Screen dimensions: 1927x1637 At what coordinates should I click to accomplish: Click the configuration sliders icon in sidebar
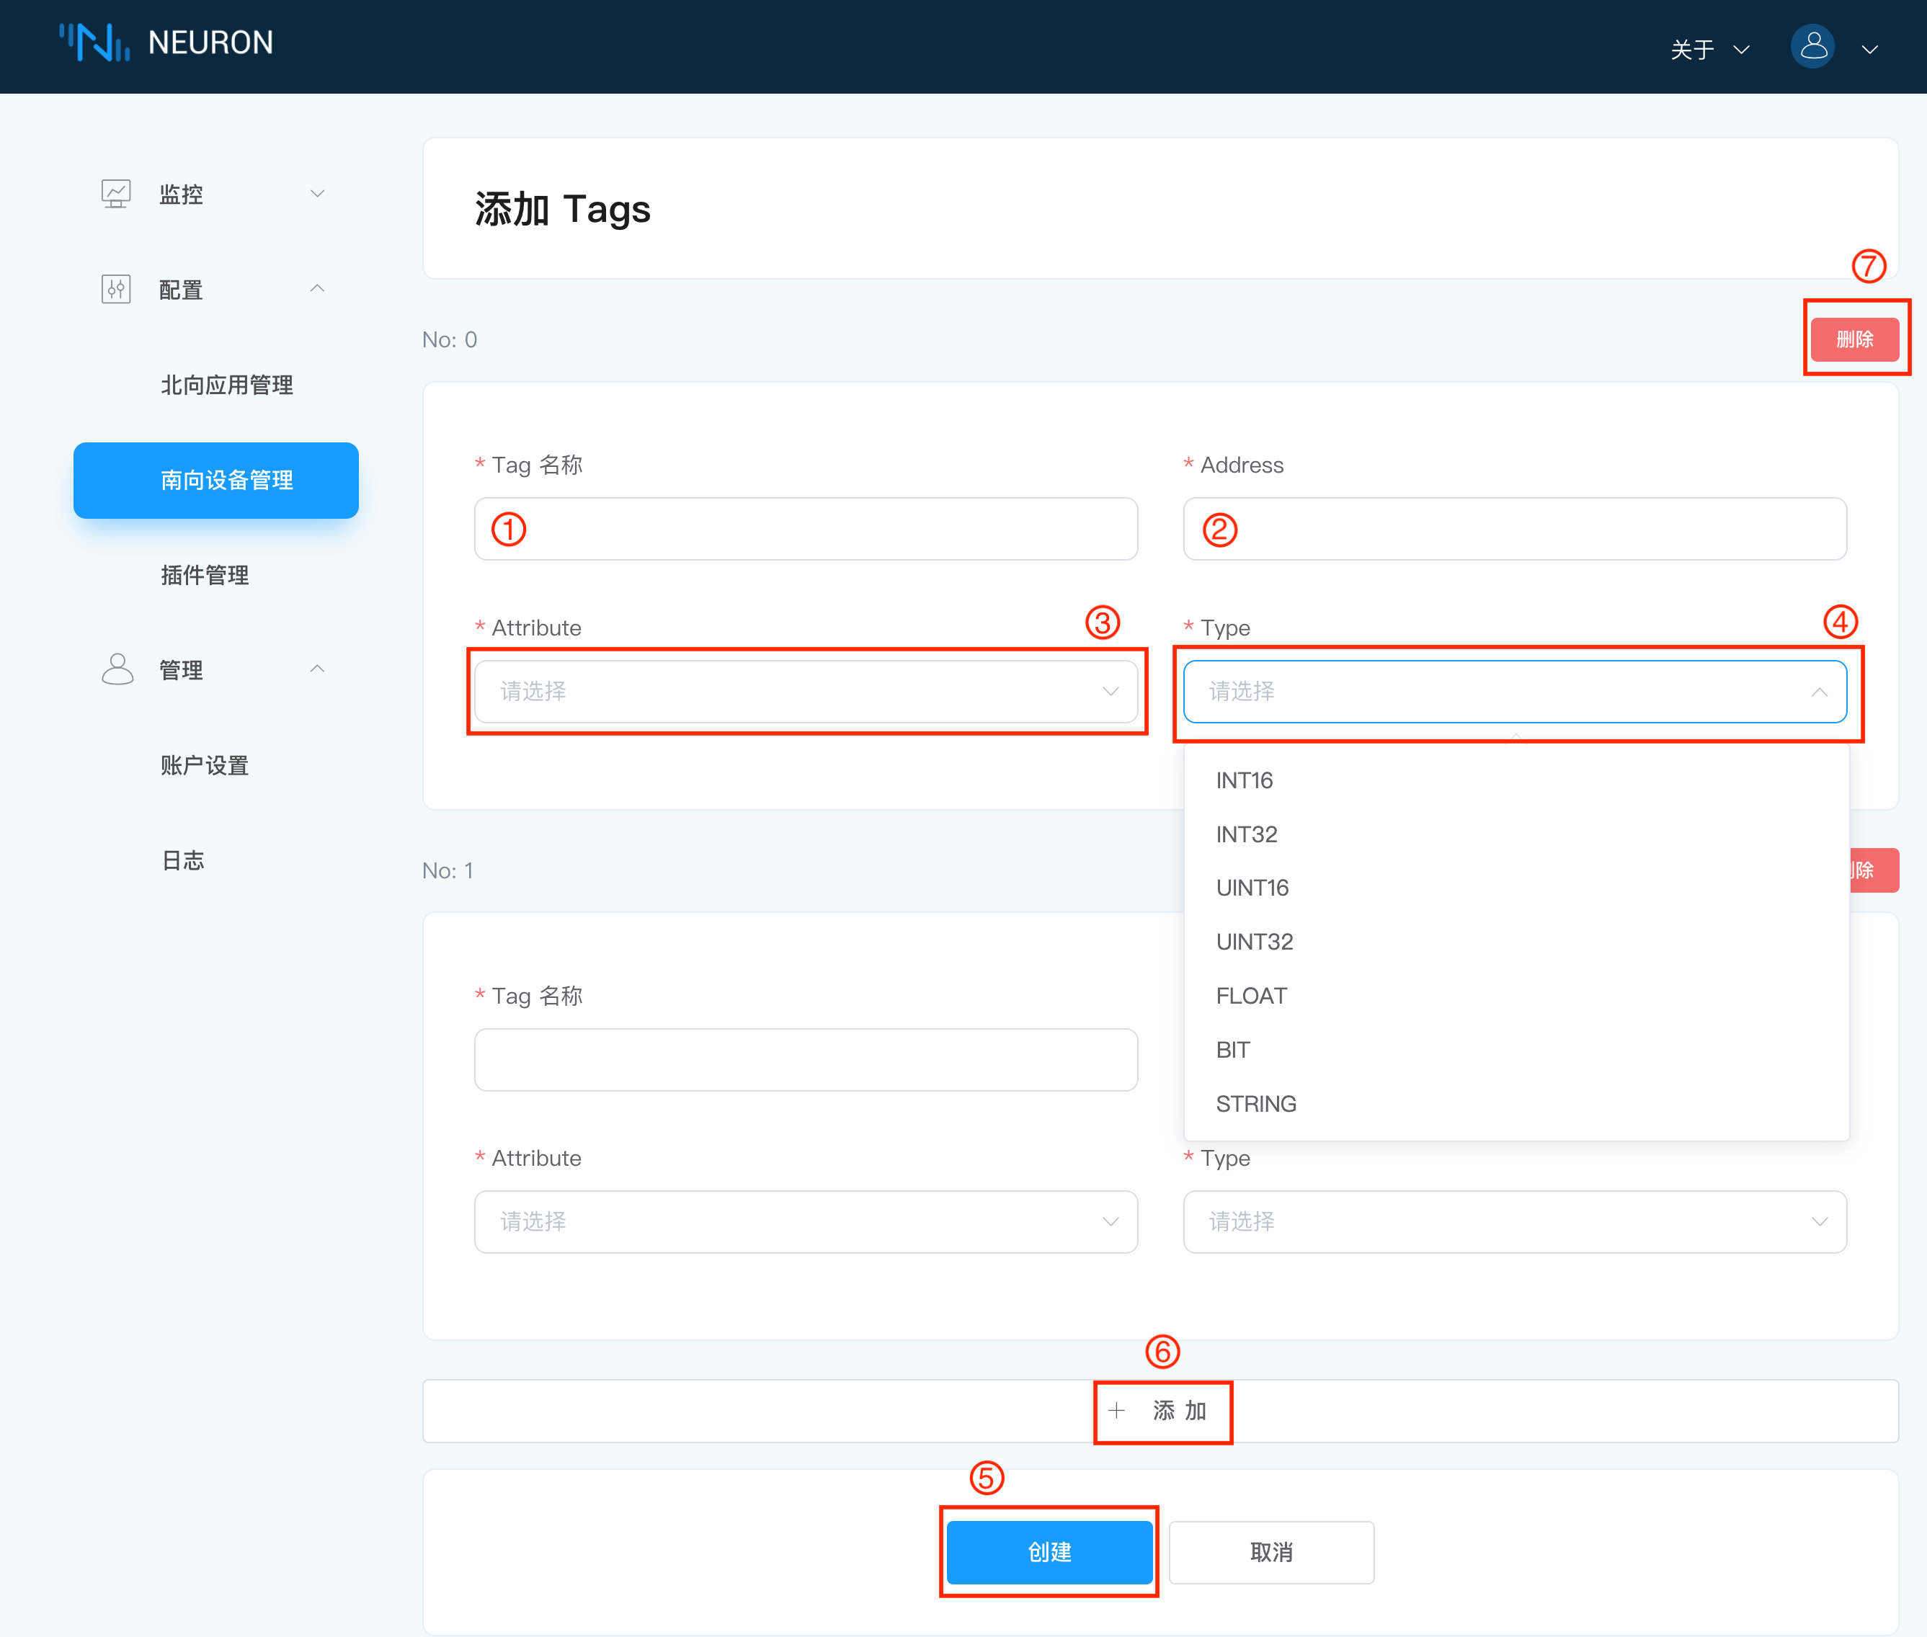116,290
